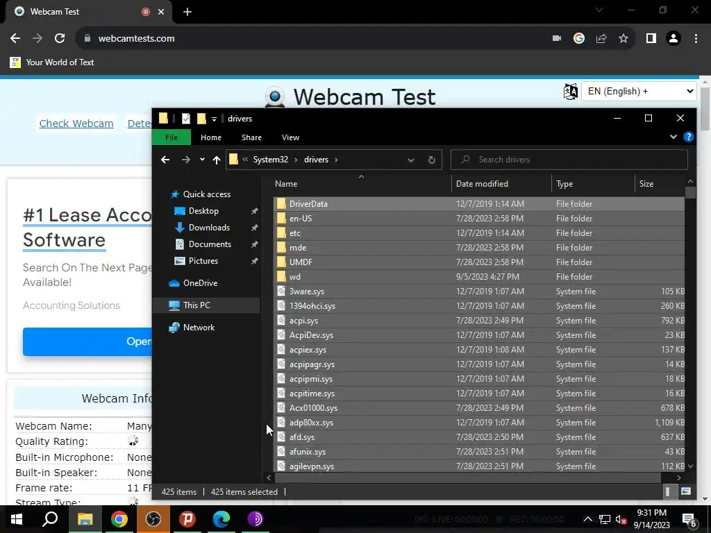Open Windows Start menu
The image size is (711, 533).
[x=17, y=519]
